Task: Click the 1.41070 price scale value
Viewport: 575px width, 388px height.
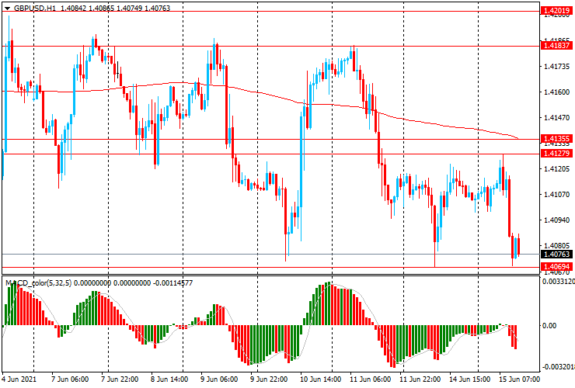Action: click(557, 195)
